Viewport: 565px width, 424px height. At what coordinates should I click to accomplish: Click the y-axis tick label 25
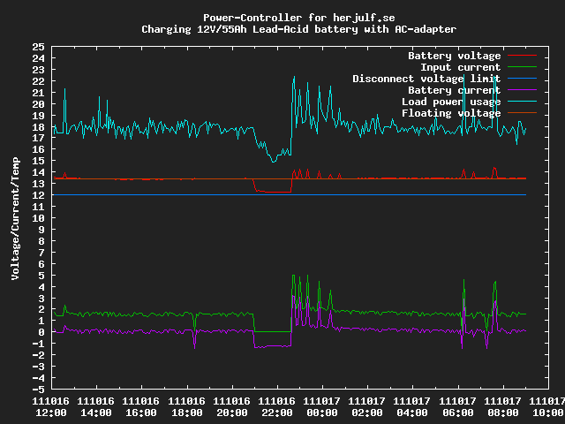pos(38,47)
